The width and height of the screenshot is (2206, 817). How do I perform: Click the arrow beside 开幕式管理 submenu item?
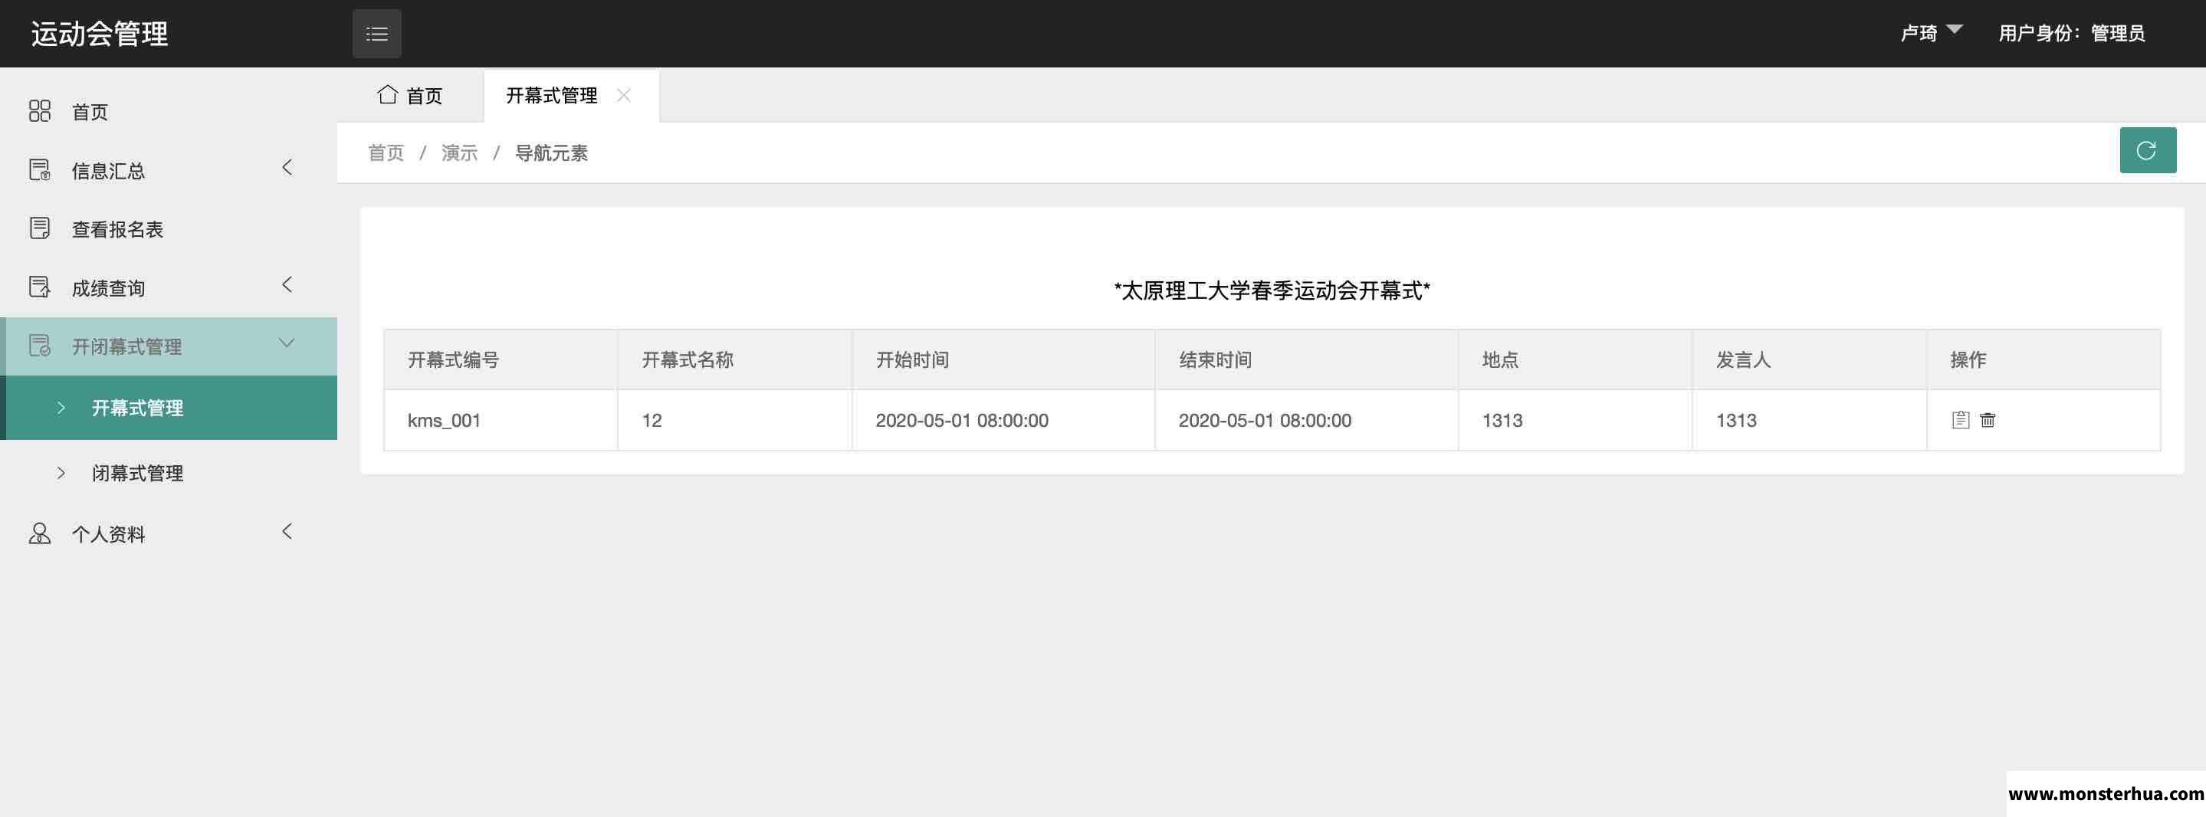pos(61,408)
